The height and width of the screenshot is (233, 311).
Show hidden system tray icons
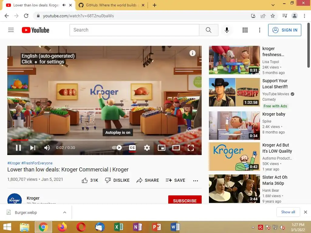[x=253, y=227]
